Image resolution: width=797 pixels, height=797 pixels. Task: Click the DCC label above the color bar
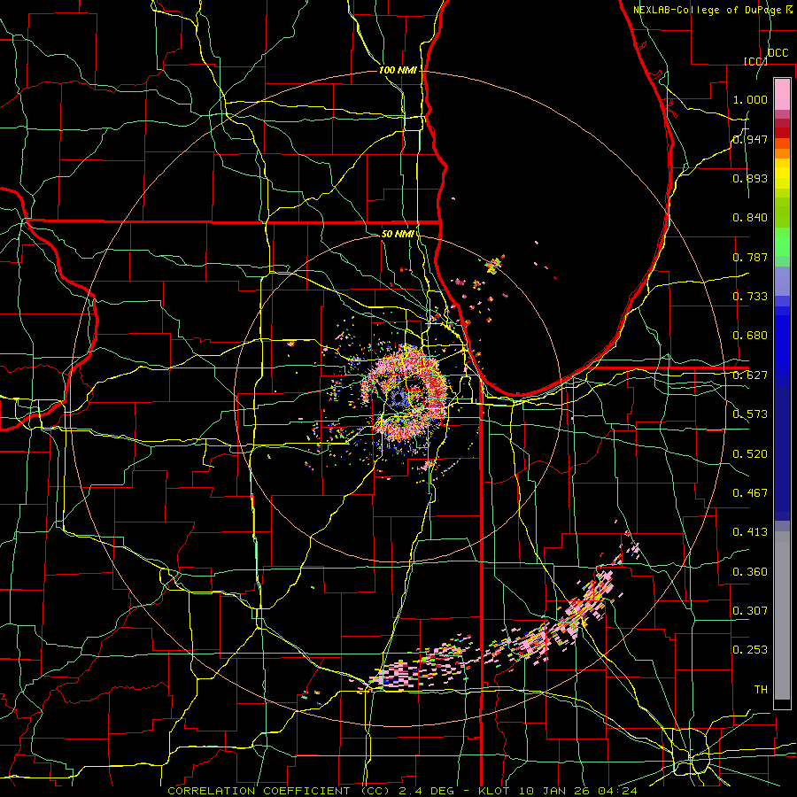pyautogui.click(x=778, y=53)
